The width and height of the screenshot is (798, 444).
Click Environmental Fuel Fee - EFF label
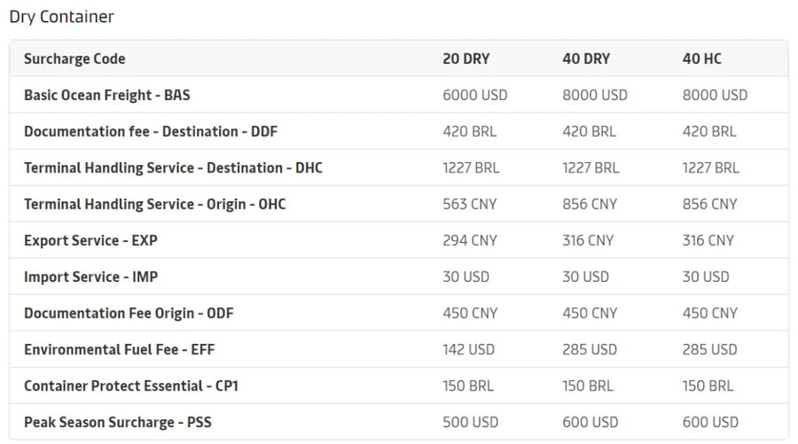click(x=119, y=350)
